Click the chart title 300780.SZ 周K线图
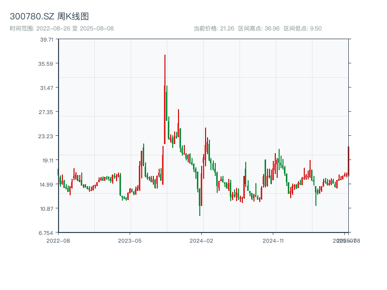 (49, 16)
